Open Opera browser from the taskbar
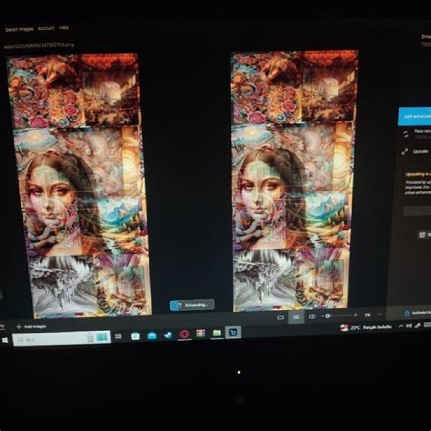 [x=184, y=334]
